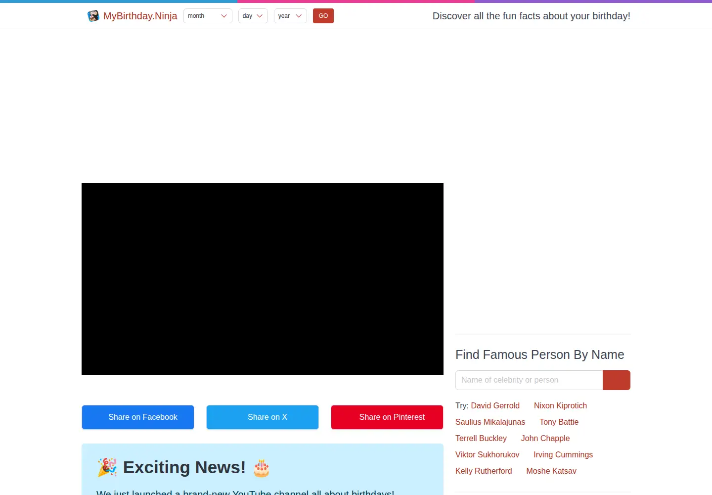
Task: Click the MyBirthday.Ninja ninja logo icon
Action: [x=93, y=16]
